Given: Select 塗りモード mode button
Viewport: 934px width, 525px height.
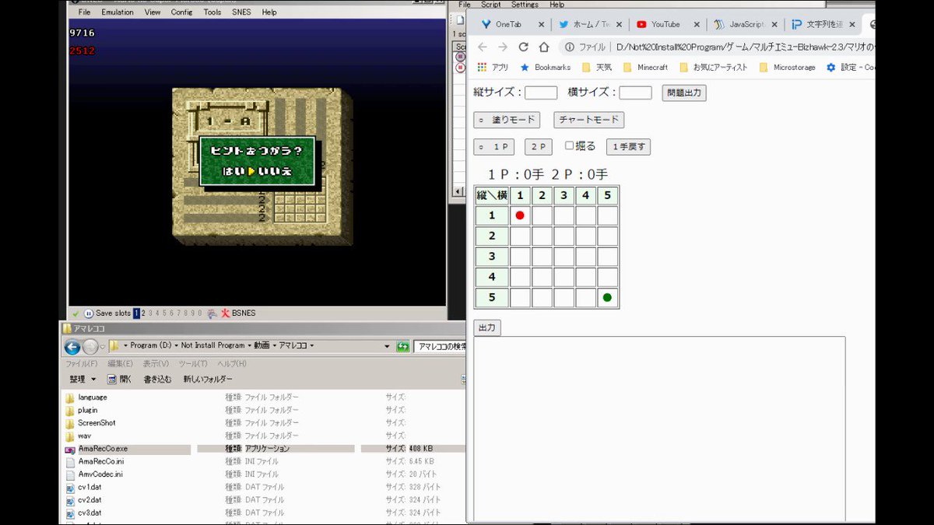Looking at the screenshot, I should [x=507, y=120].
